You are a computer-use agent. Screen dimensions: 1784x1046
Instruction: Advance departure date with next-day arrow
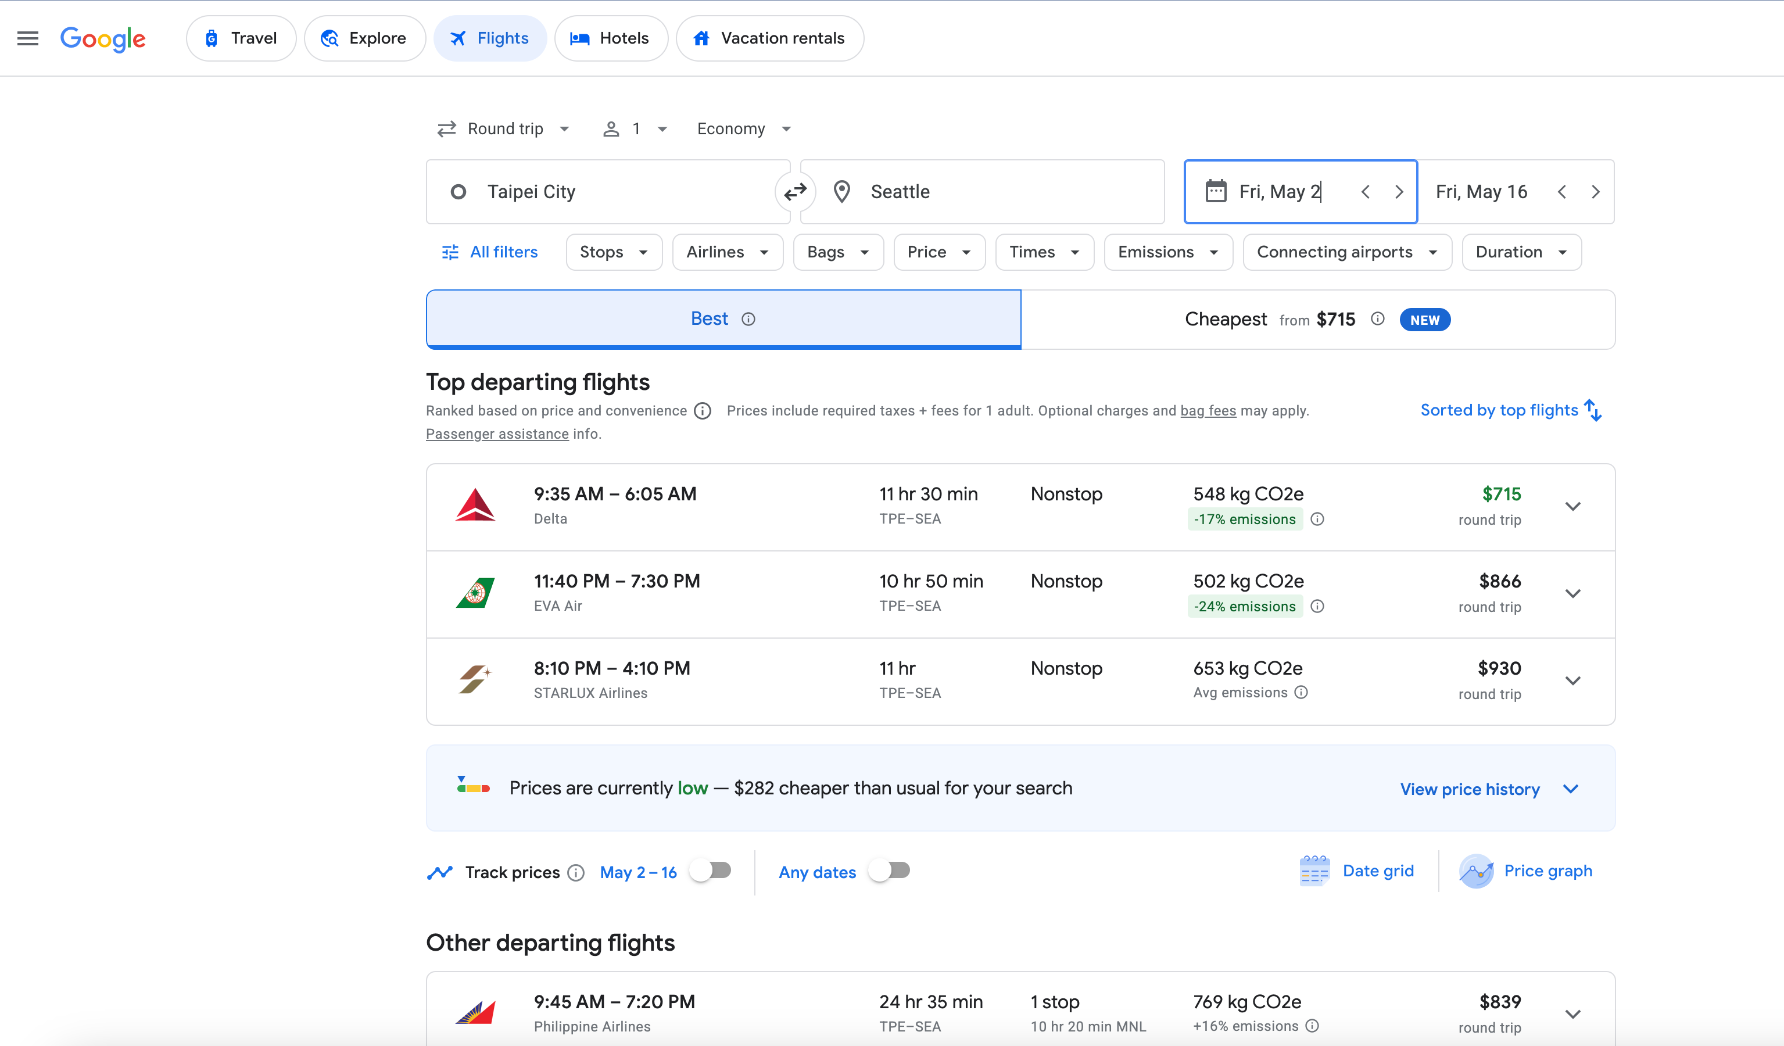pyautogui.click(x=1399, y=192)
